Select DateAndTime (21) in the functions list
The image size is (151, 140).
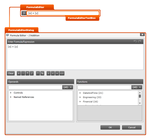93,93
